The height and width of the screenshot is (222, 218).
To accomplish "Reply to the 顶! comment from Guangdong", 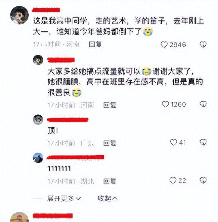I will (110, 143).
